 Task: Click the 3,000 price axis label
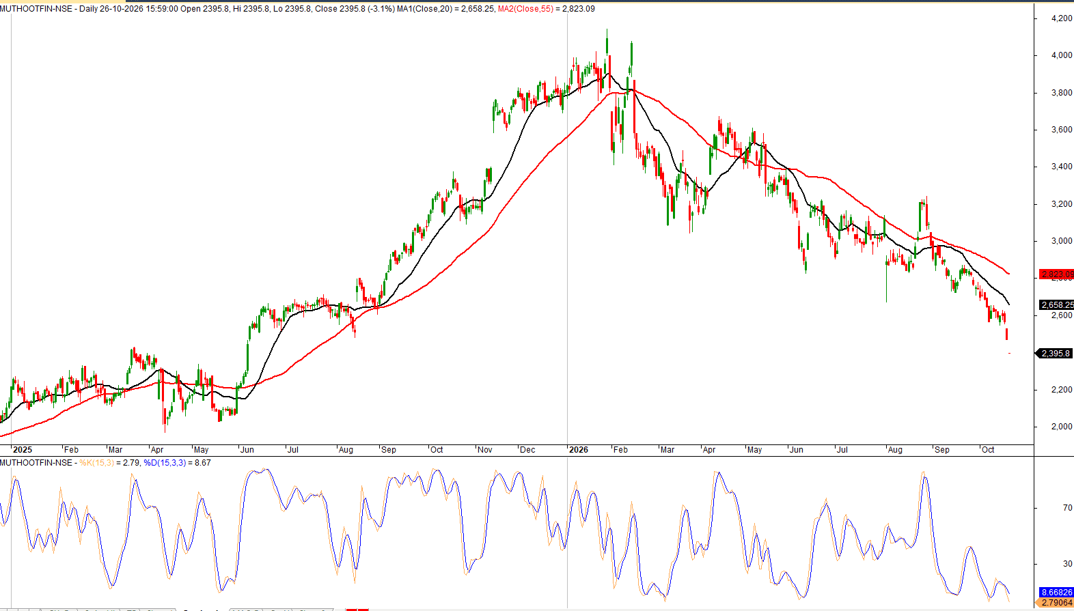coord(1062,241)
